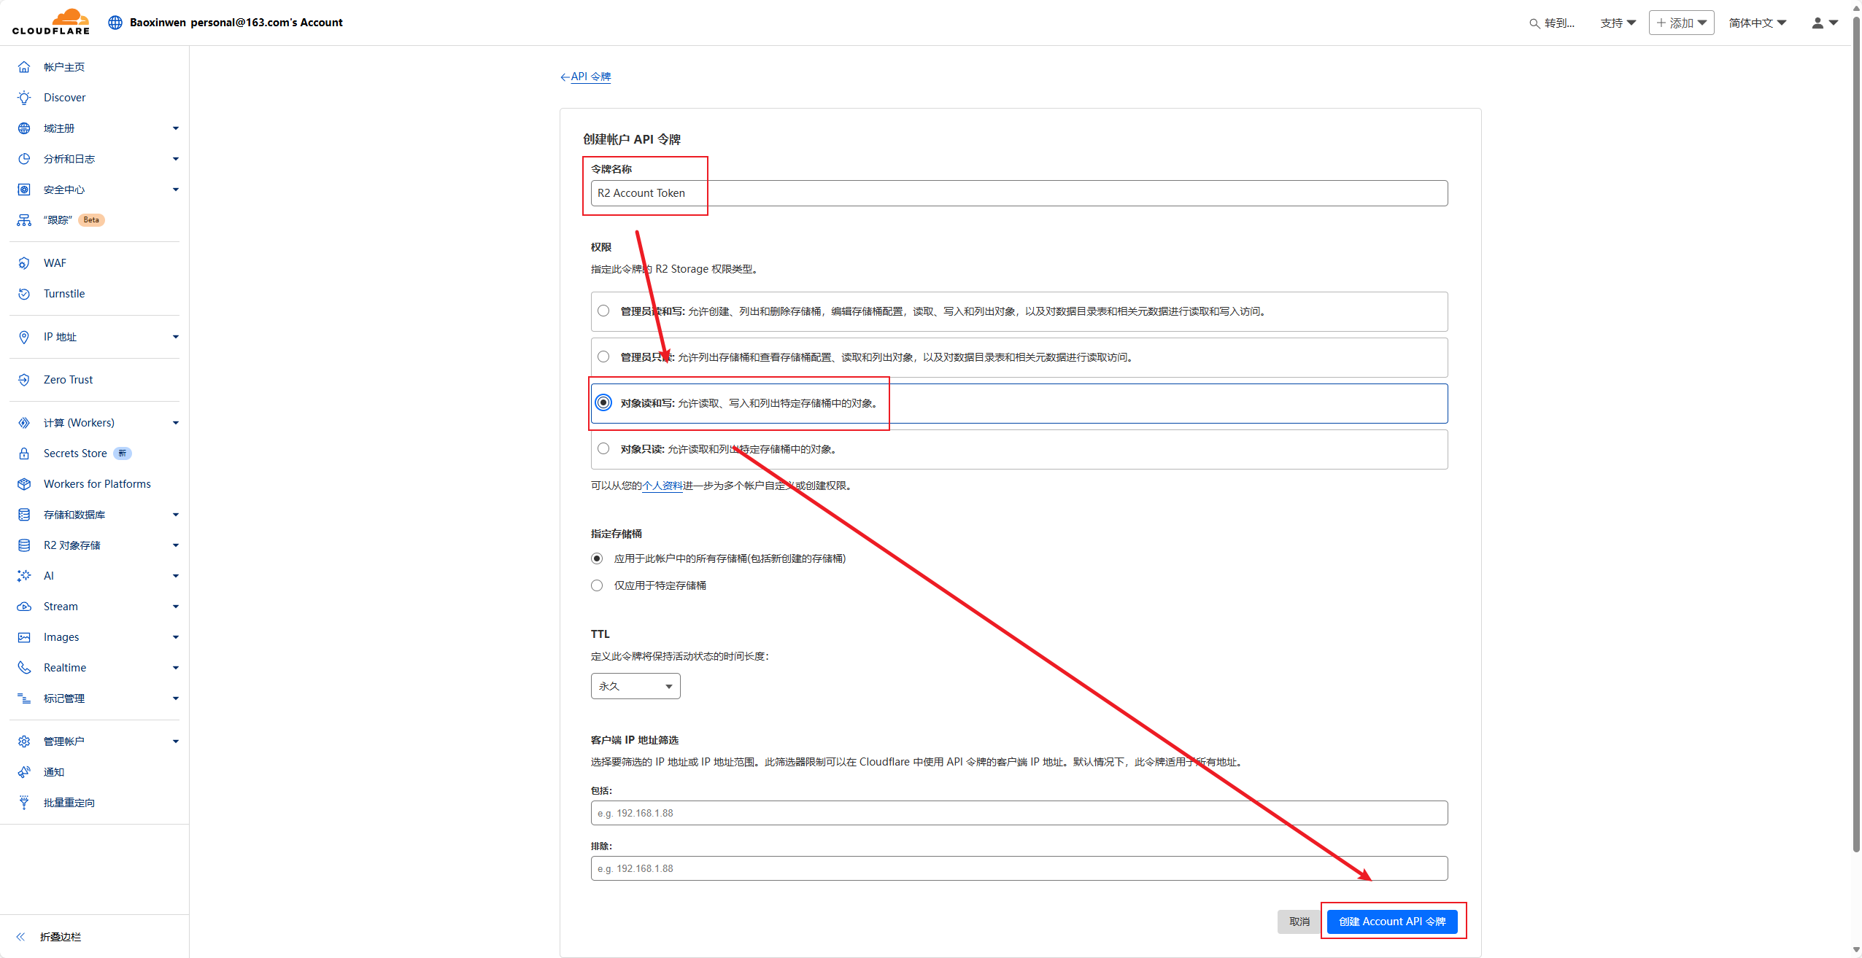This screenshot has width=1862, height=958.
Task: Click the 安全中心 icon
Action: pos(24,190)
